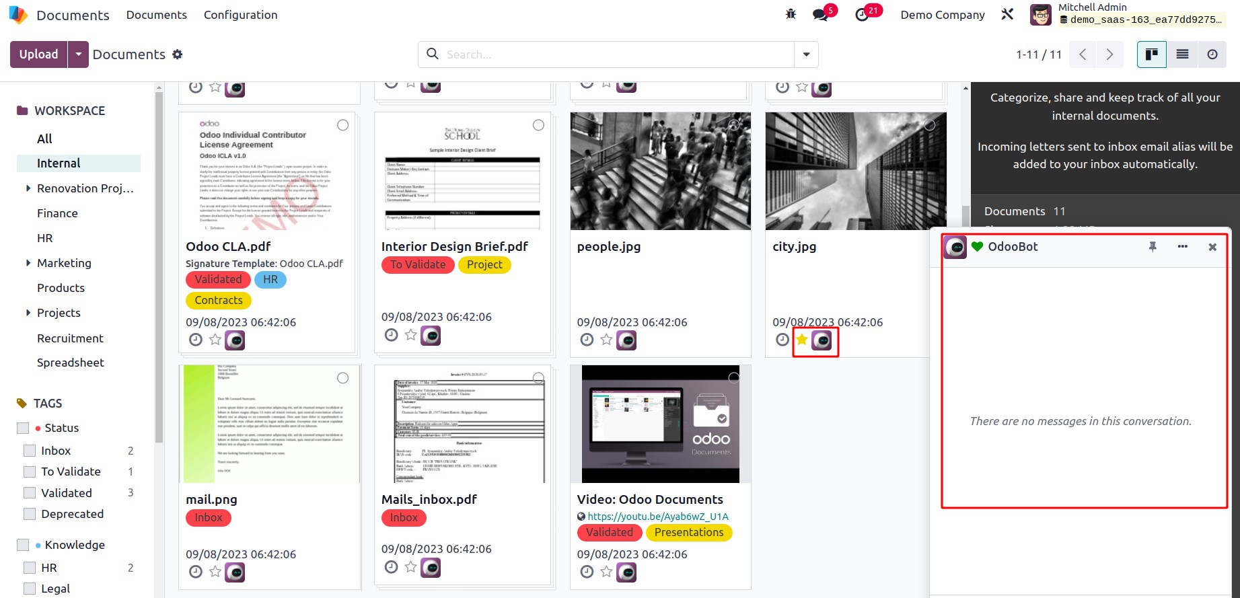This screenshot has height=598, width=1240.
Task: Open the city.jpg thumbnail preview
Action: coord(856,172)
